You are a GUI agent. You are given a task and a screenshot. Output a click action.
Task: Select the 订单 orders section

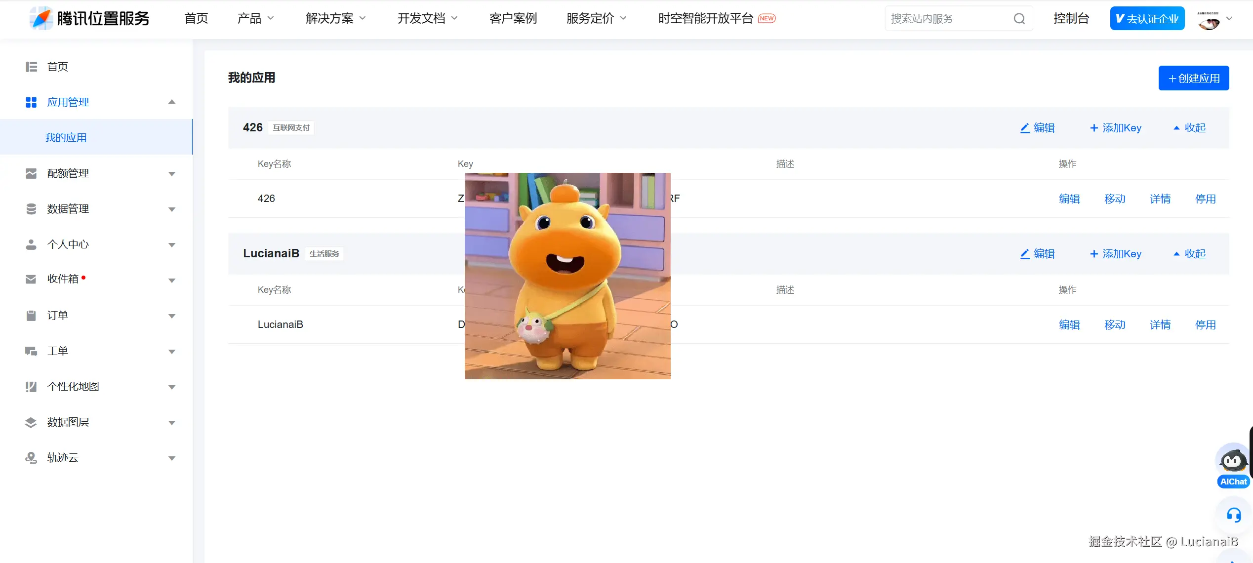pyautogui.click(x=57, y=315)
